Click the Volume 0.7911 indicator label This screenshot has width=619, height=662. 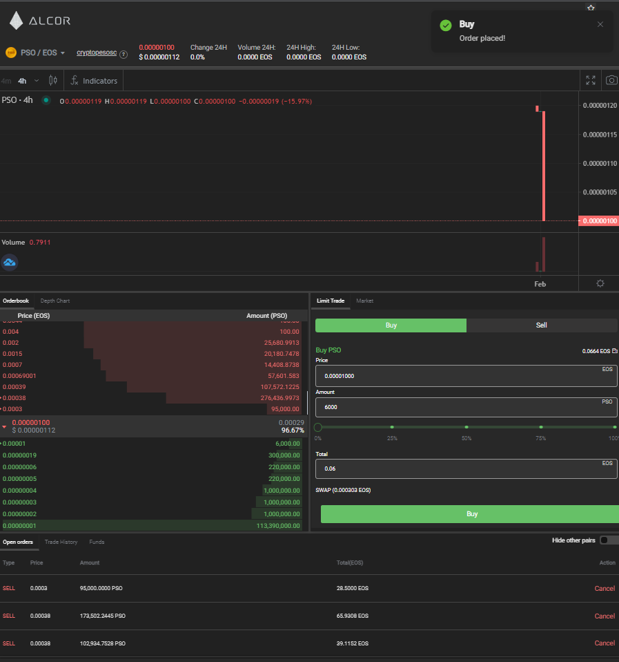(26, 243)
